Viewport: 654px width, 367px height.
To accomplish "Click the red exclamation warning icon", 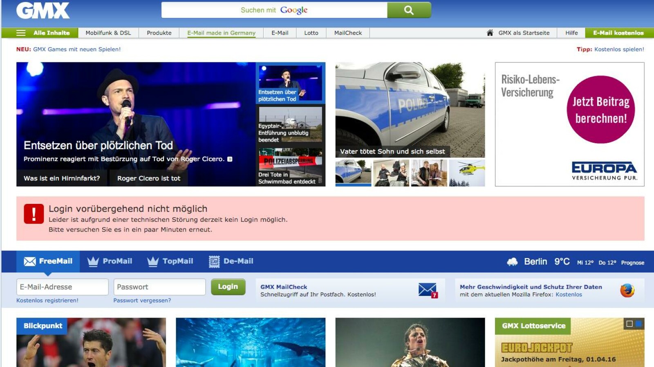I will click(x=34, y=214).
